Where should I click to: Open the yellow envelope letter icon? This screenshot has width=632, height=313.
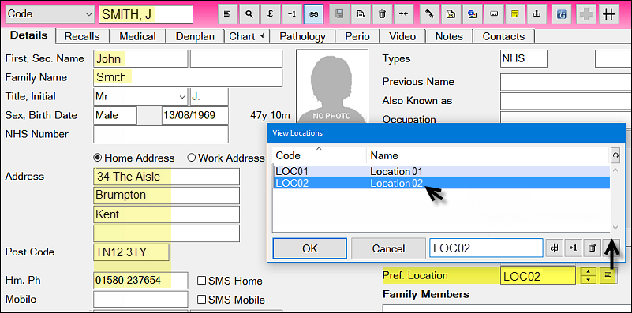(x=451, y=14)
